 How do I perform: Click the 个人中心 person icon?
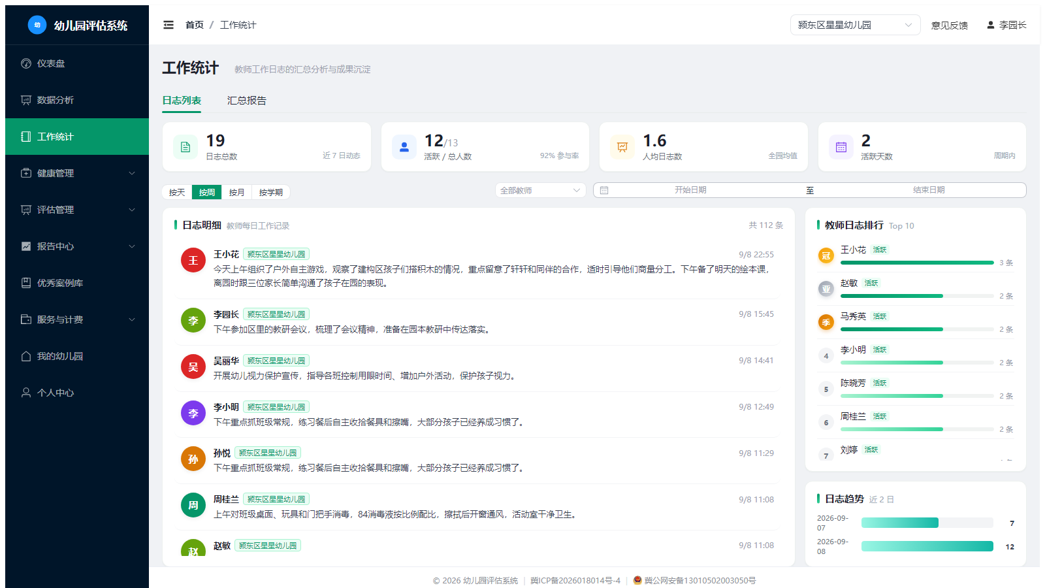(x=26, y=393)
